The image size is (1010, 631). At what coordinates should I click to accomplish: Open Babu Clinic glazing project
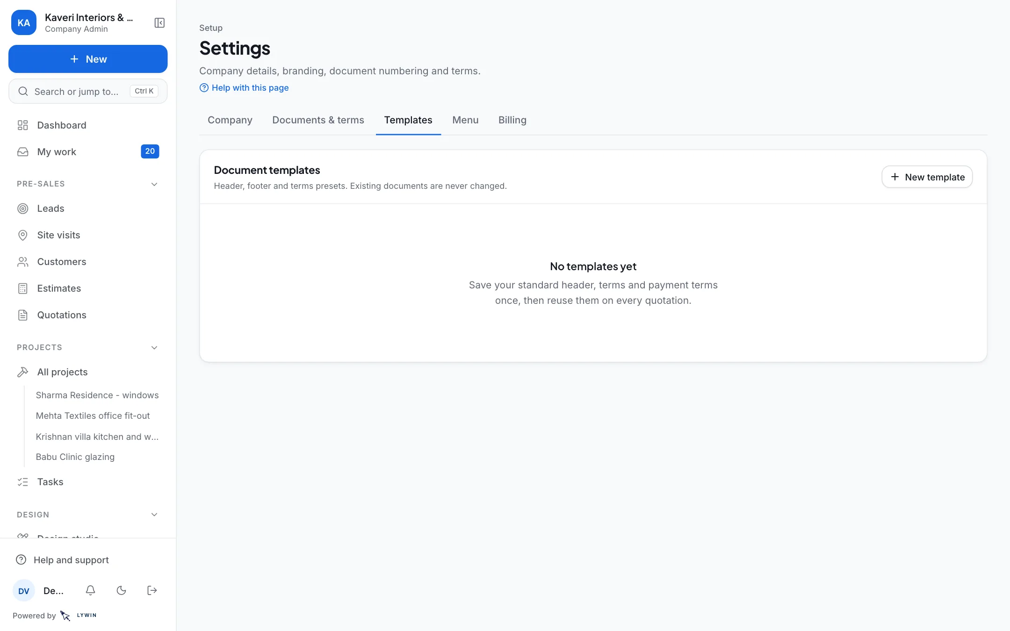point(75,457)
